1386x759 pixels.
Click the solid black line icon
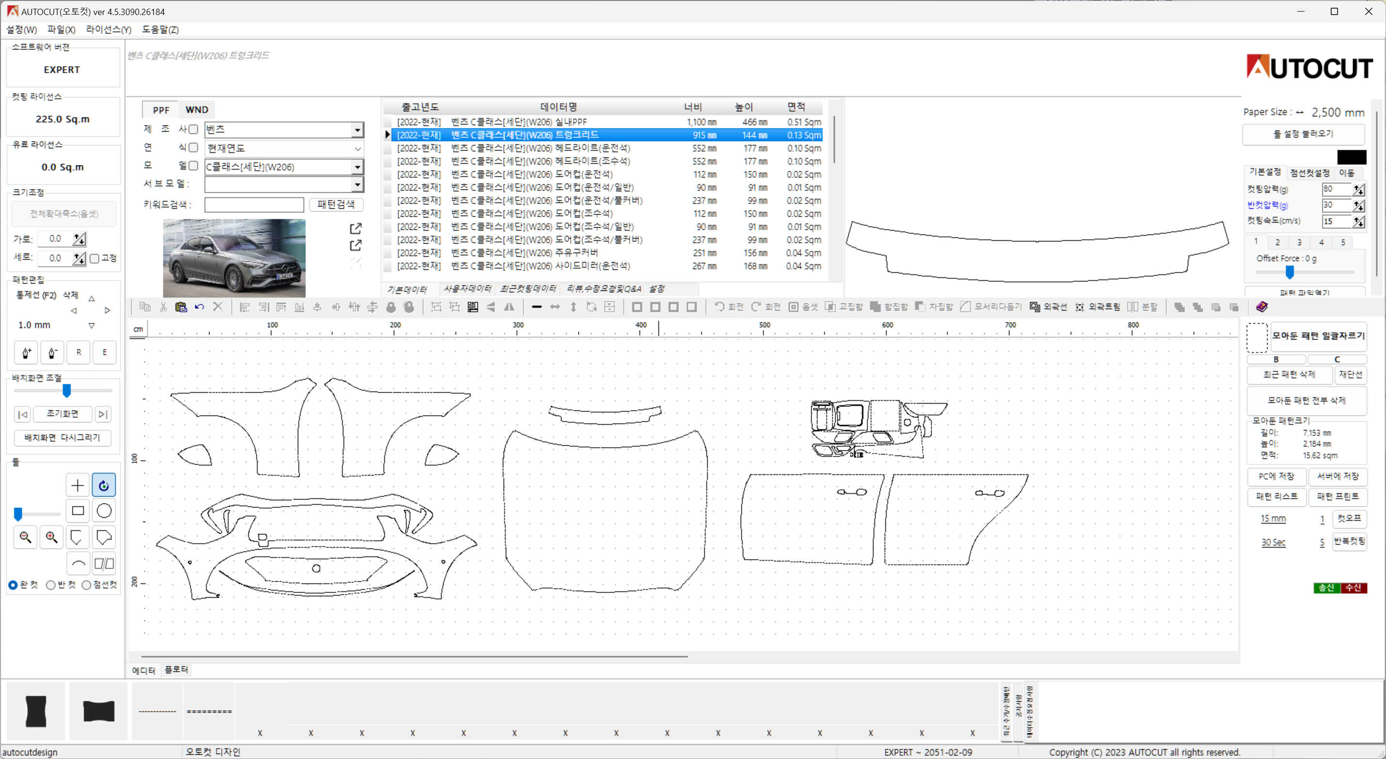pos(537,307)
